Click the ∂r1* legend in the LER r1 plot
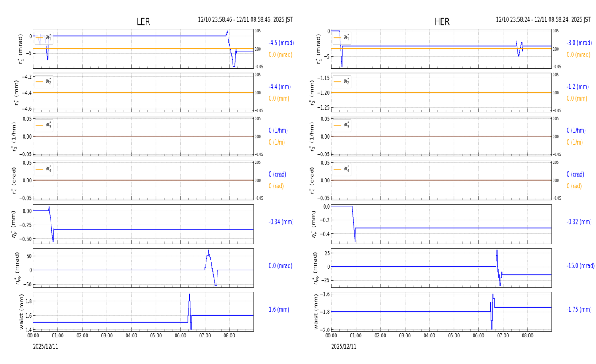Image resolution: width=596 pixels, height=364 pixels. (44, 38)
